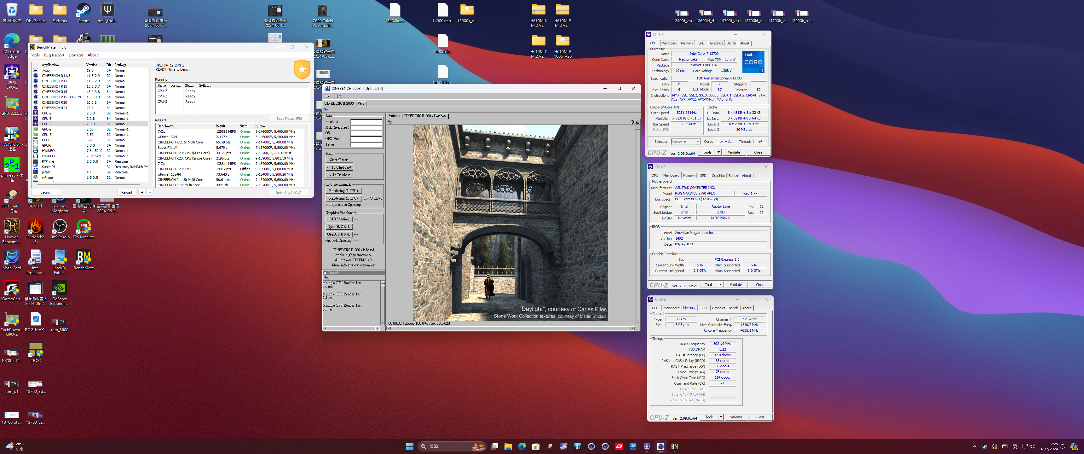Open the qmk_tool desktop icon
1084x454 pixels.
click(x=107, y=13)
